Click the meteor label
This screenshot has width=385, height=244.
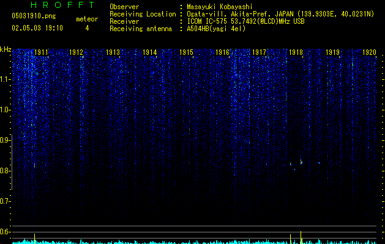pyautogui.click(x=87, y=19)
